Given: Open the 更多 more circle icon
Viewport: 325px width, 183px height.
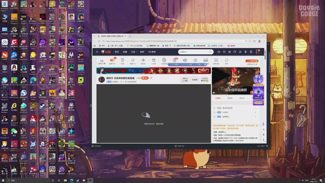Looking at the screenshot, I should tap(227, 61).
